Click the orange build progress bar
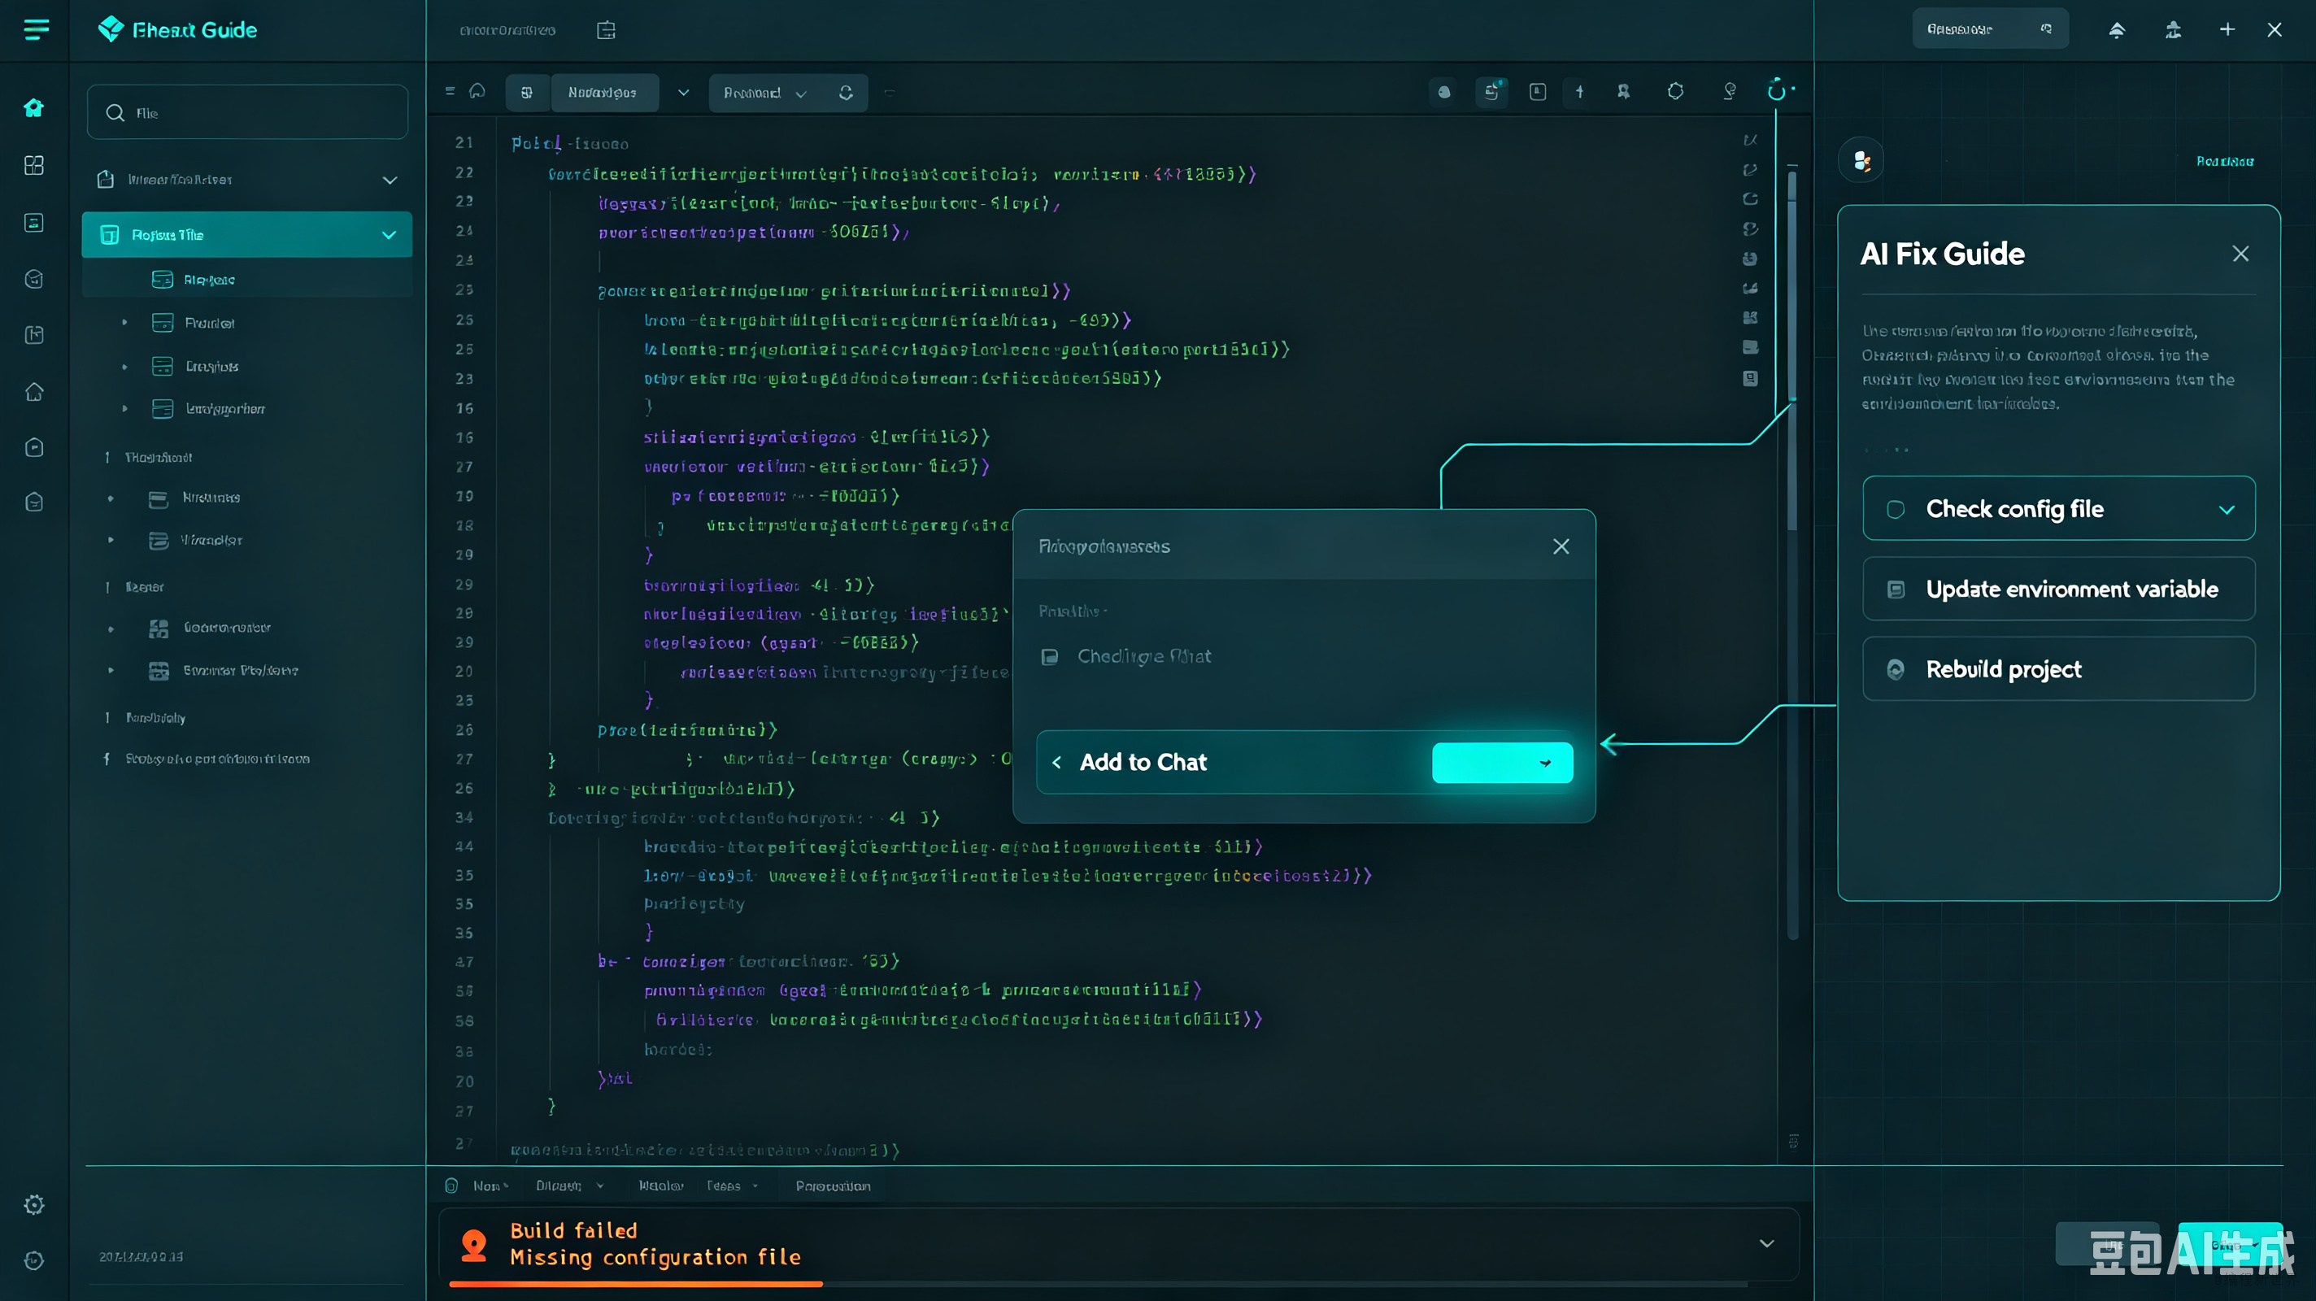 click(636, 1284)
